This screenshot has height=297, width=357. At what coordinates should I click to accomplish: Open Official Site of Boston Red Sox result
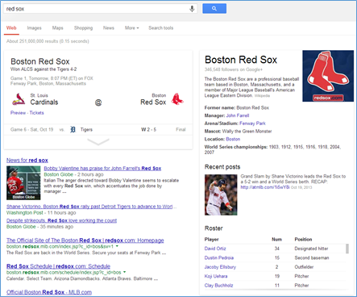point(85,241)
